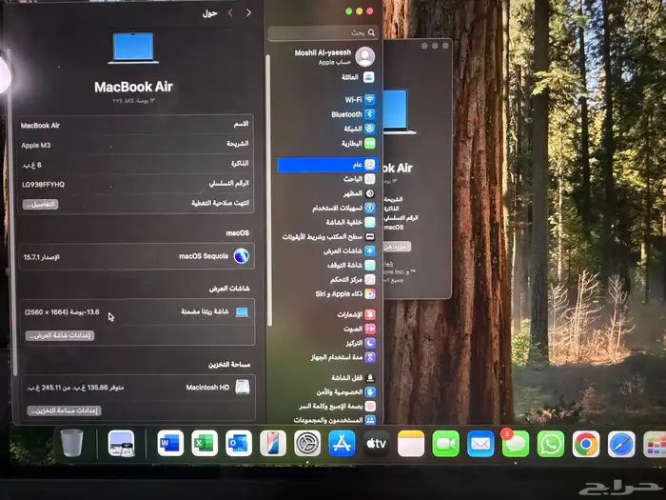666x500 pixels.
Task: Open the App Store from the Dock
Action: (x=342, y=444)
